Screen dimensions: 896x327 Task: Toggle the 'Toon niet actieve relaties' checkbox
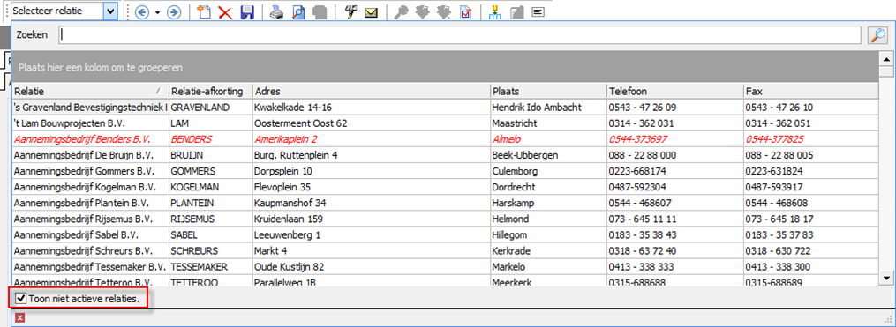click(20, 298)
